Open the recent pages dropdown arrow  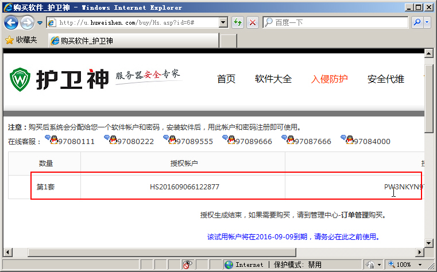pos(40,23)
